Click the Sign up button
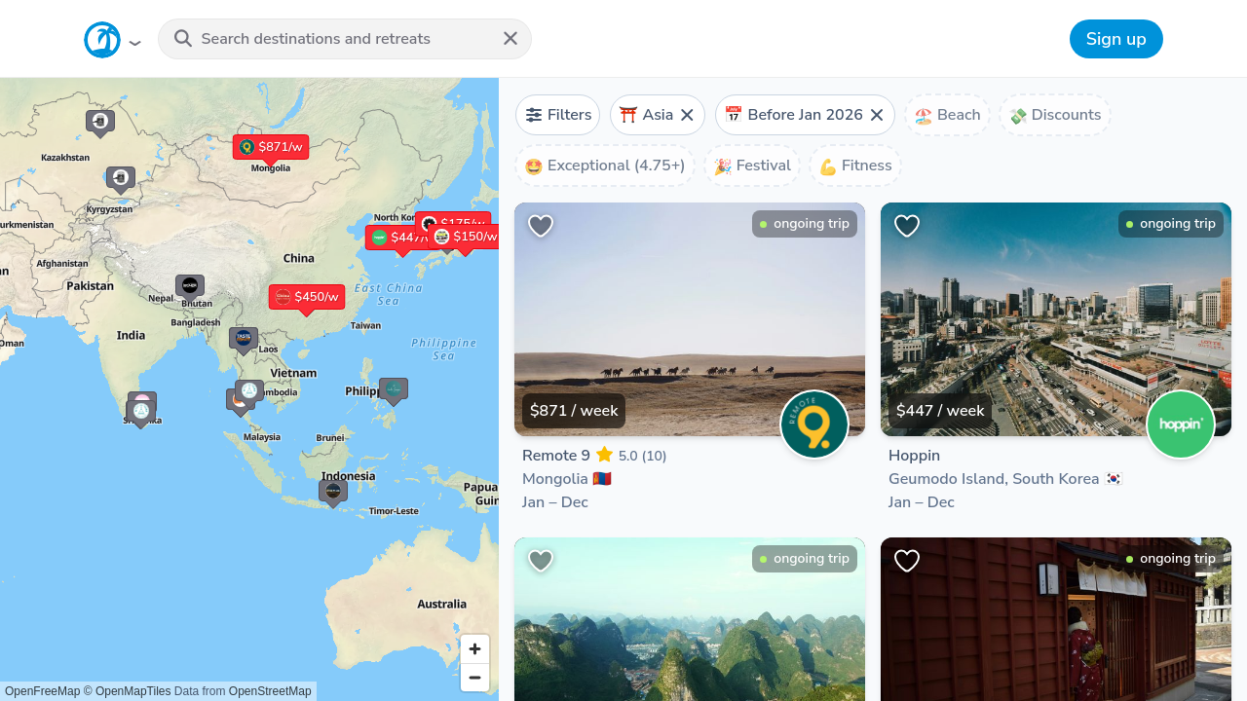The image size is (1247, 701). (1116, 39)
